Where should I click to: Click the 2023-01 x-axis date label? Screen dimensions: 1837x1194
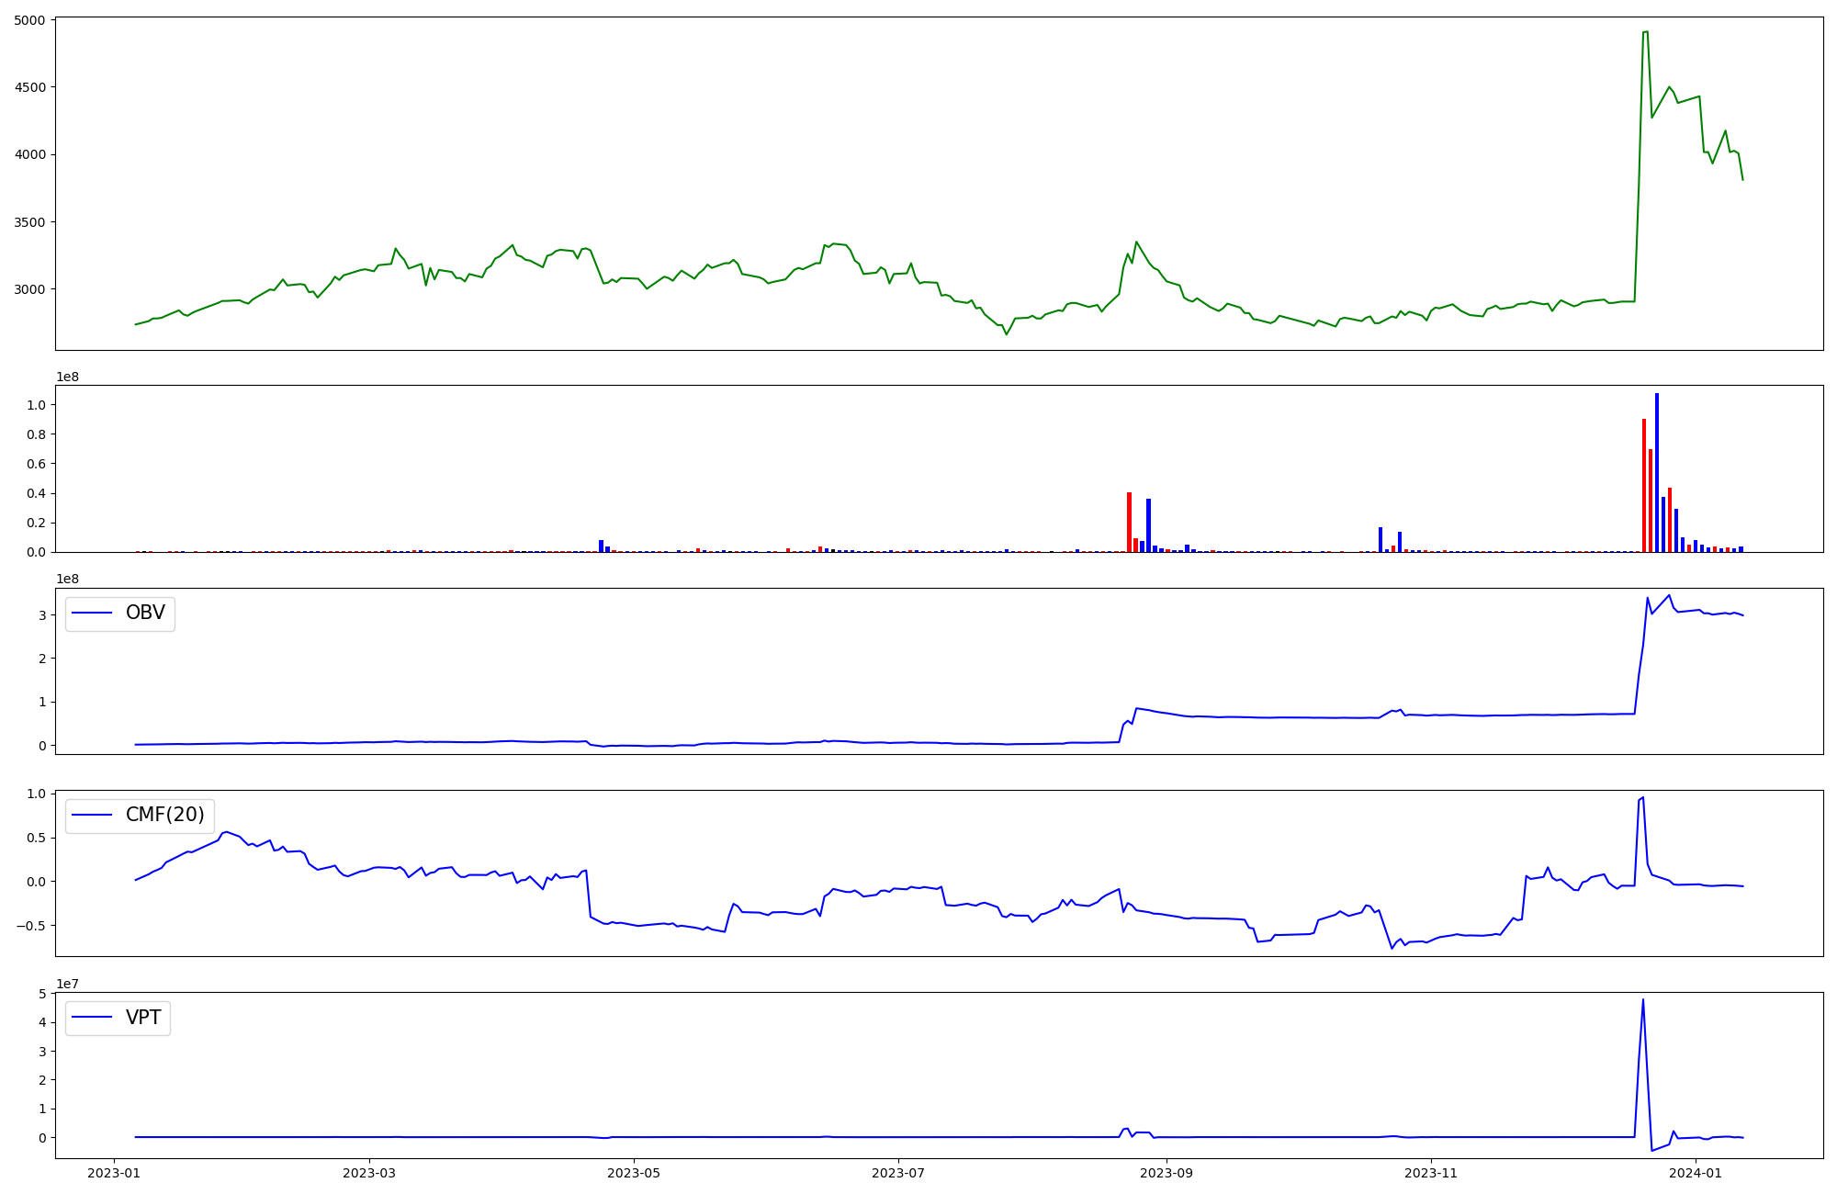coord(114,1173)
